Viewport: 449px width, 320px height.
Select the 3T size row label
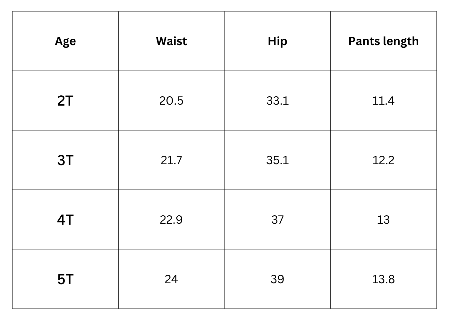point(65,160)
